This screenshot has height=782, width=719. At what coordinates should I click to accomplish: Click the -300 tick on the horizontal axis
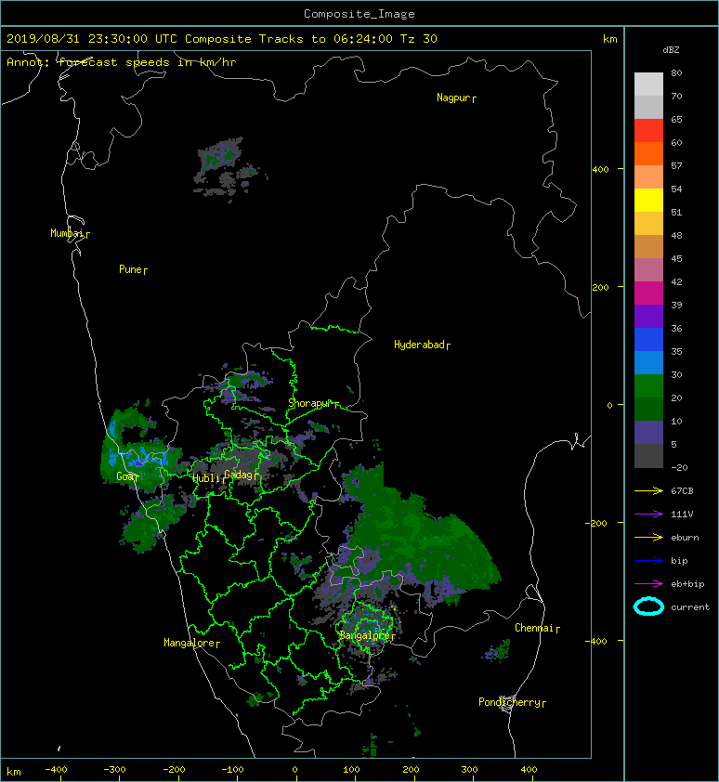tap(115, 770)
